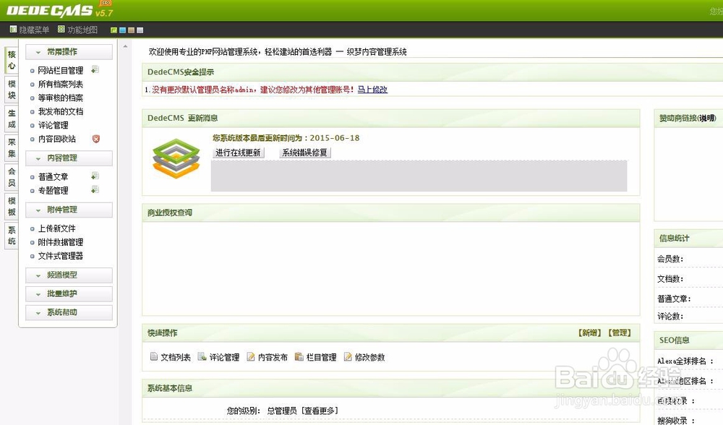
Task: Click the red shield icon beside 内容回收站
Action: click(x=96, y=139)
